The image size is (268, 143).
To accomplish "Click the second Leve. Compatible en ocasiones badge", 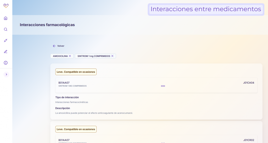I will click(x=76, y=129).
